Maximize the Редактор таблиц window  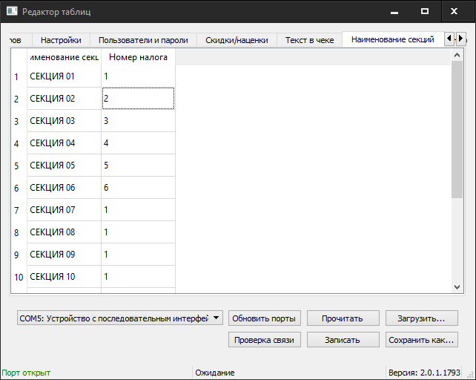point(425,12)
